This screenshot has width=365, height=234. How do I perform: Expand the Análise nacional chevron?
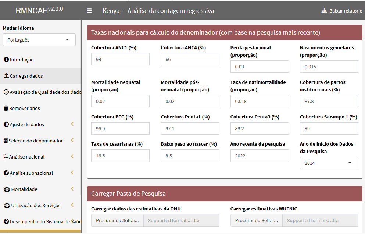coord(72,156)
